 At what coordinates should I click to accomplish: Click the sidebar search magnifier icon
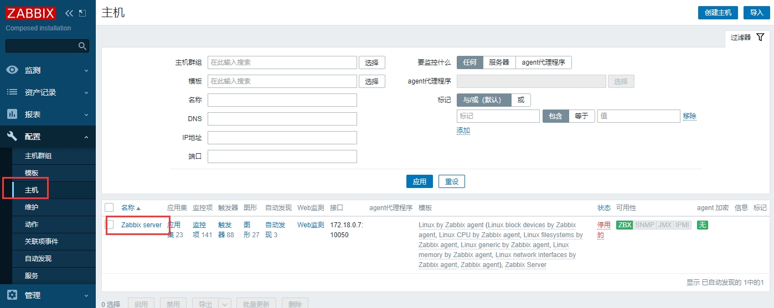coord(82,46)
